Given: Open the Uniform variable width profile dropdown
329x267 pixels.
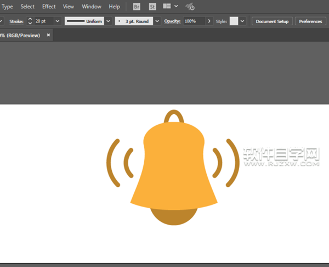Looking at the screenshot, I should [x=107, y=21].
